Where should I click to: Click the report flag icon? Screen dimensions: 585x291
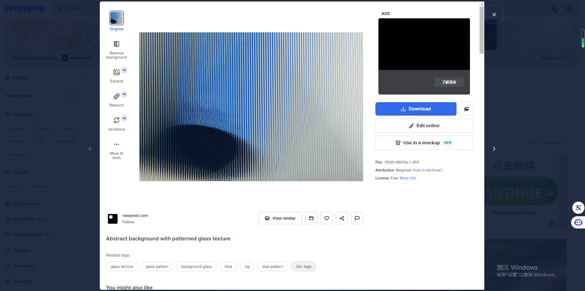(357, 218)
